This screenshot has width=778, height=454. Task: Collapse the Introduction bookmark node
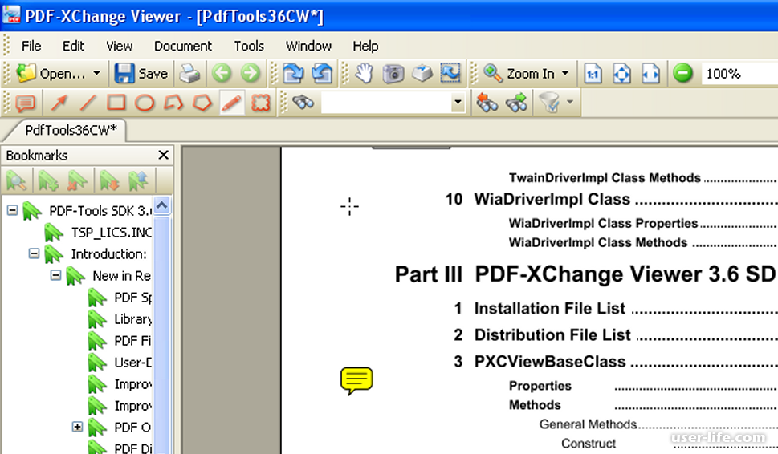pos(34,253)
